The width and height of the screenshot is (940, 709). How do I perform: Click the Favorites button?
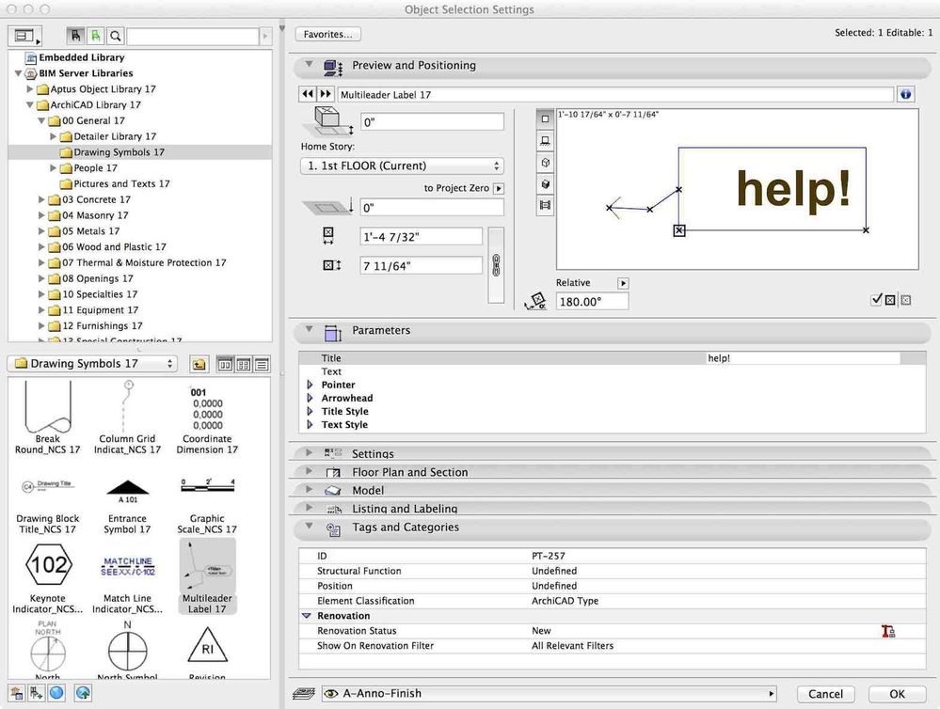tap(327, 34)
